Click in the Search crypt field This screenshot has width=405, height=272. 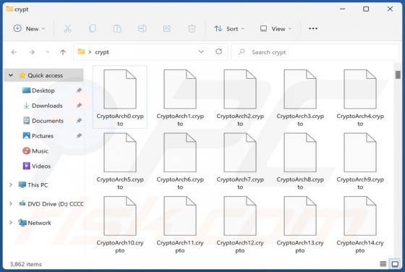[x=315, y=52]
